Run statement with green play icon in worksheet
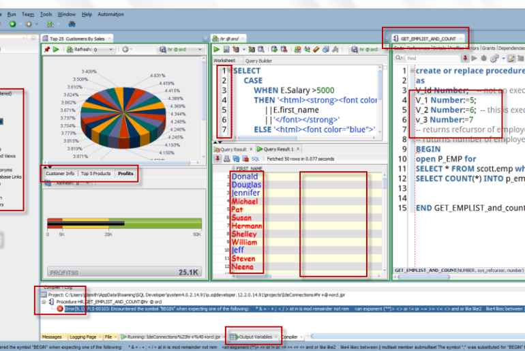 point(217,50)
